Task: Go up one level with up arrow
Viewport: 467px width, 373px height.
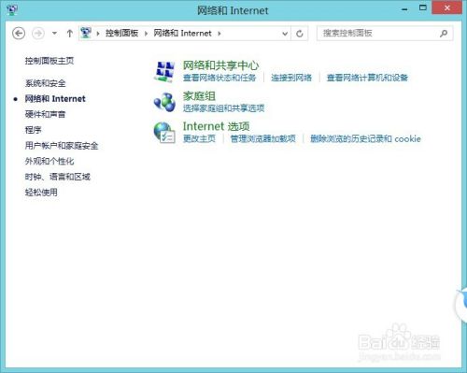Action: point(70,33)
